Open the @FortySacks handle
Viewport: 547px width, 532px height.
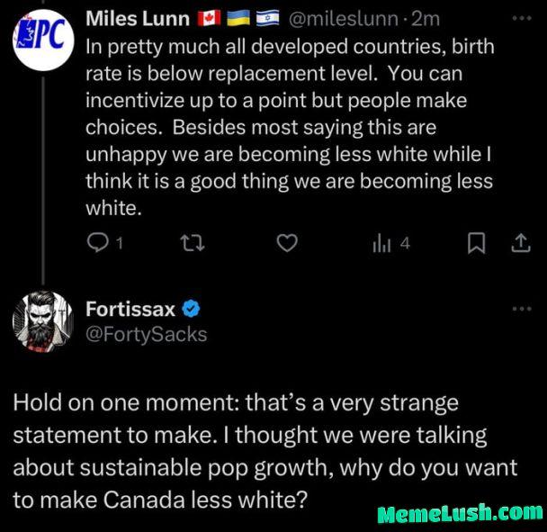(x=146, y=334)
